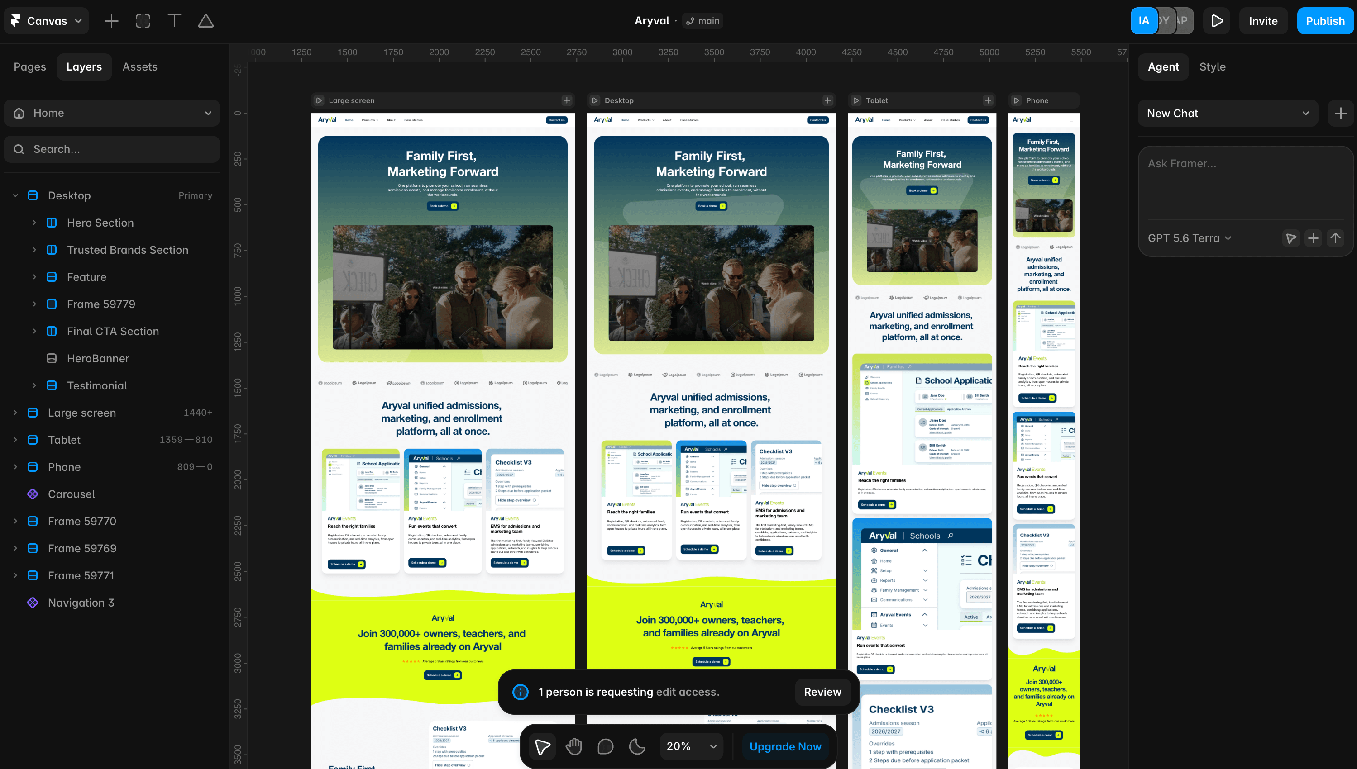Switch to the Pages tab

(29, 66)
